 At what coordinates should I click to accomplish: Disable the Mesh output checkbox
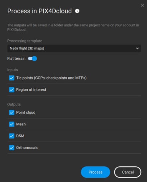coord(12,124)
